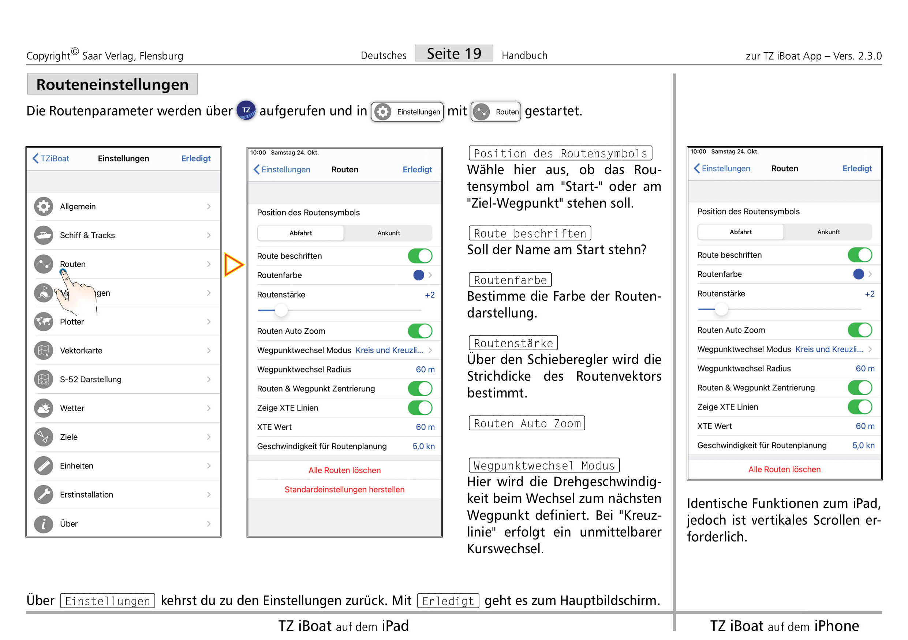The image size is (908, 640).
Task: Tap Wegpunktwechsel Radius 60 m on iPad
Action: pyautogui.click(x=425, y=370)
